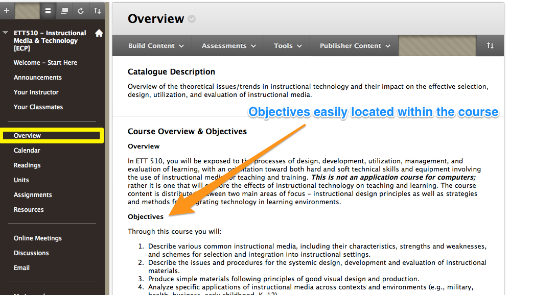Image resolution: width=533 pixels, height=295 pixels.
Task: Open the Calendar menu item
Action: (27, 151)
